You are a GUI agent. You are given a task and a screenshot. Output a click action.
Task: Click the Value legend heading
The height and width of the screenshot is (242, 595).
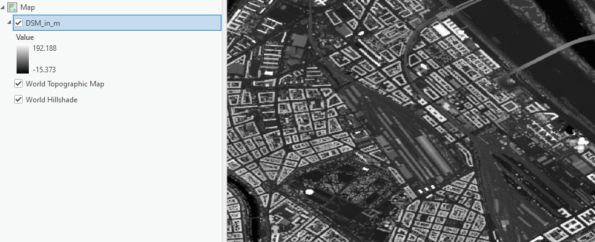25,37
